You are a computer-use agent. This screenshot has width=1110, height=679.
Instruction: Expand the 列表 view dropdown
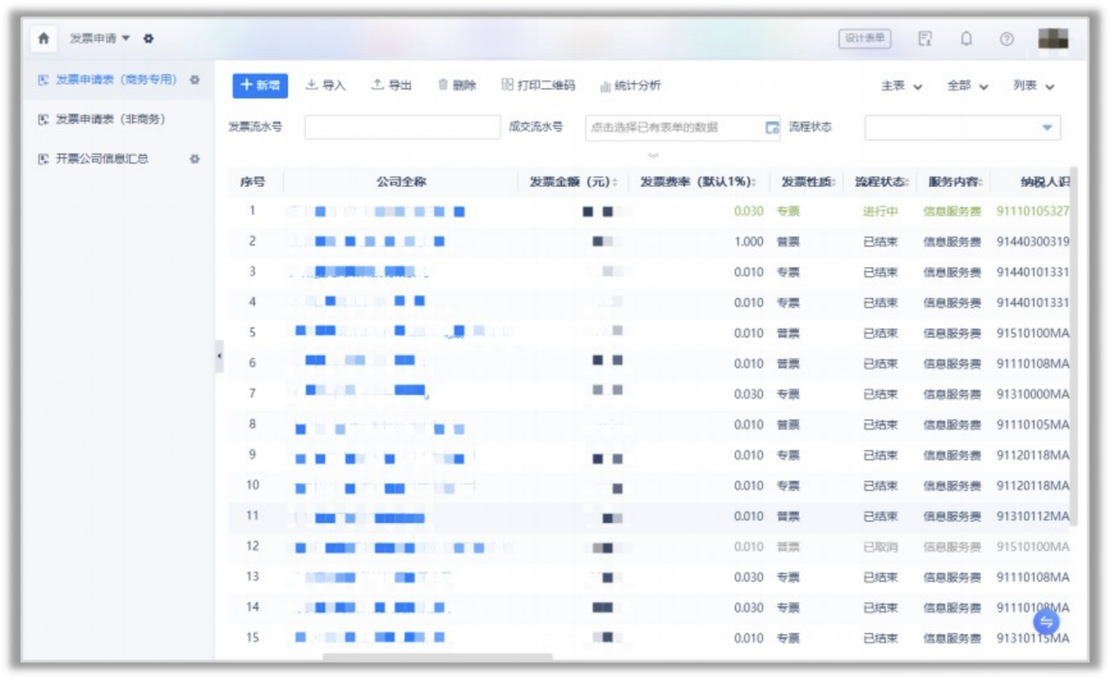point(1034,87)
